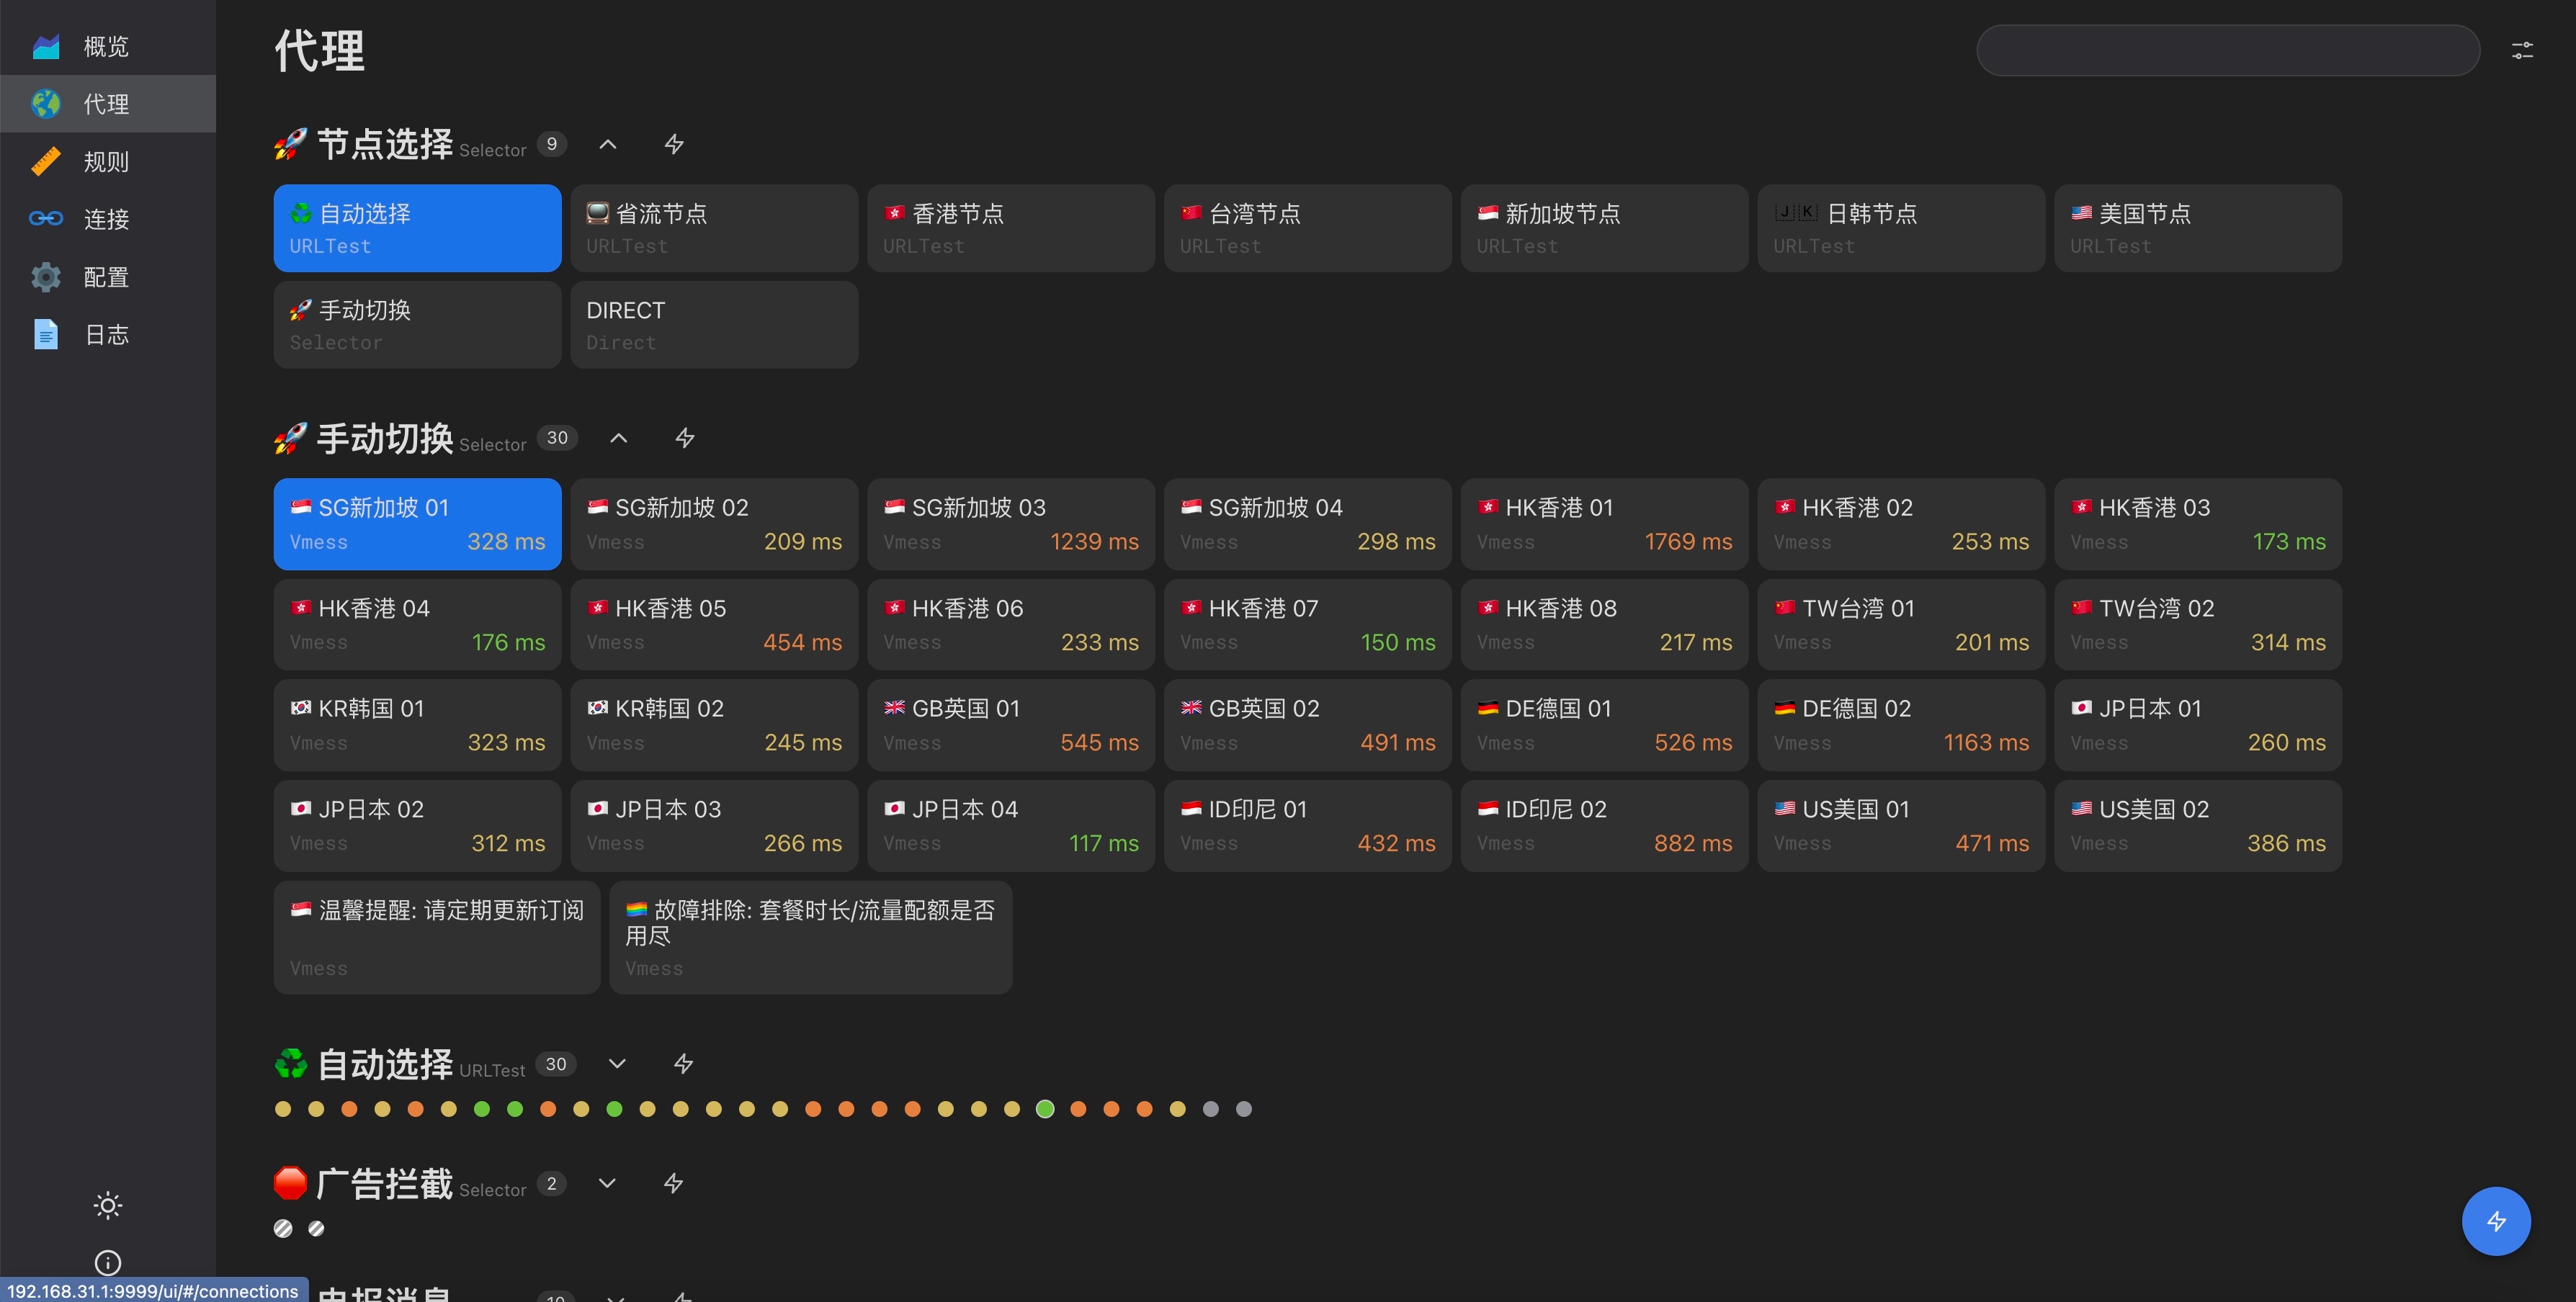The image size is (2576, 1302).
Task: Click the filter settings icon beside search
Action: 2522,50
